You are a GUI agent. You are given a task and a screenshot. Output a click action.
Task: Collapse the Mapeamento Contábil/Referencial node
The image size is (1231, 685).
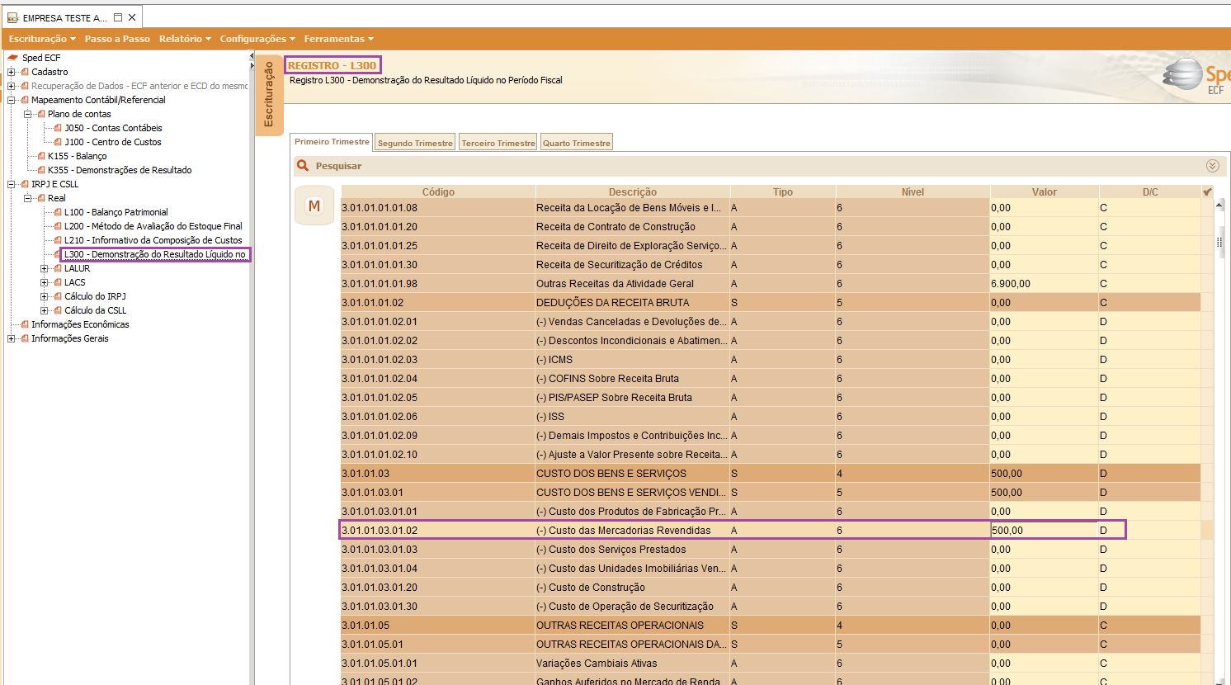coord(12,100)
